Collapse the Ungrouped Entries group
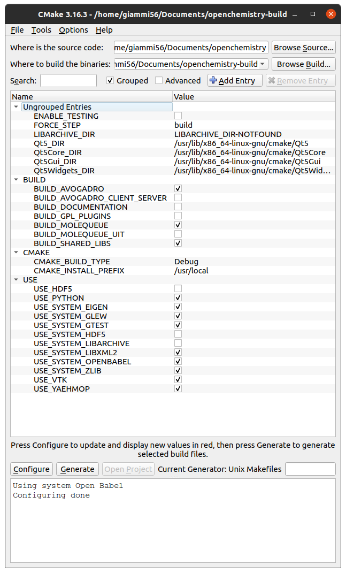Screen dimensions: 346x573 click(x=16, y=106)
